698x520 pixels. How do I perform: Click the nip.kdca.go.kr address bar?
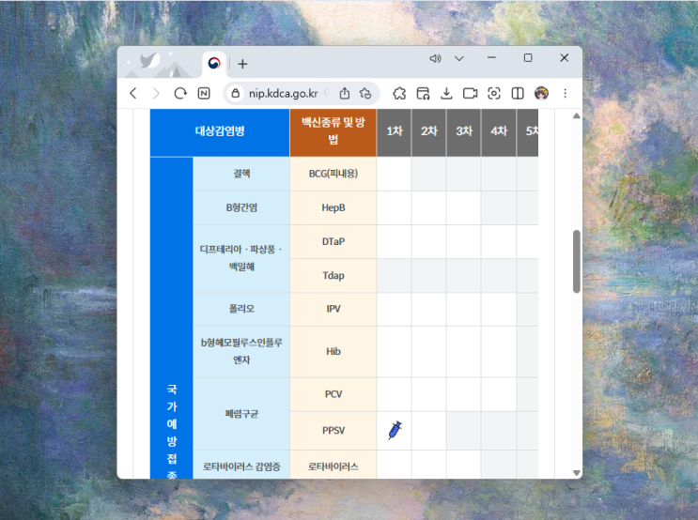click(283, 94)
